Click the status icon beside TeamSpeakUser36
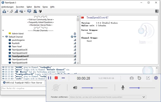The height and width of the screenshot is (102, 161). [x=75, y=50]
